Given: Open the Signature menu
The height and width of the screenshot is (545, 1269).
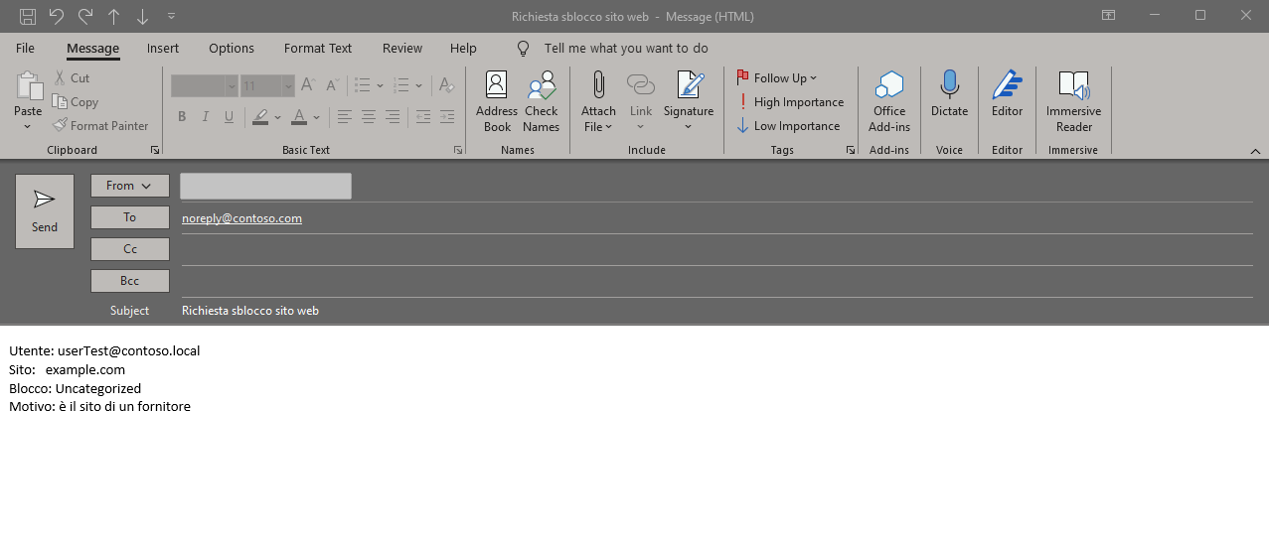Looking at the screenshot, I should 689,101.
